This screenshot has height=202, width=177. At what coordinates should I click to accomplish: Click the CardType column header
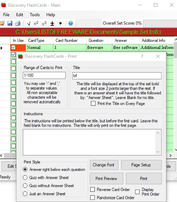[x=40, y=40]
